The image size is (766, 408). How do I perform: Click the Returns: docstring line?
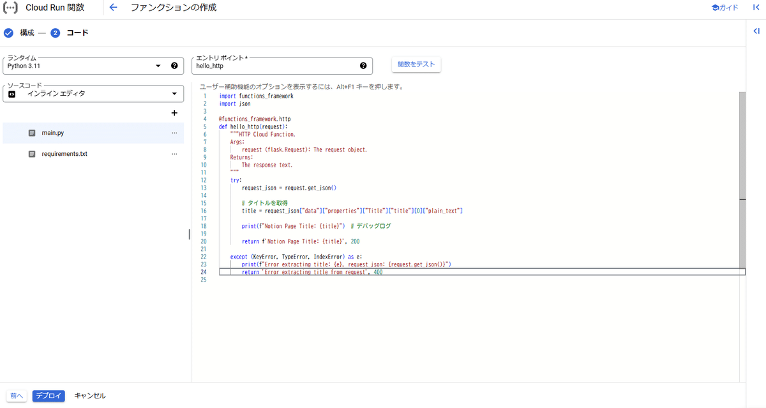(242, 157)
